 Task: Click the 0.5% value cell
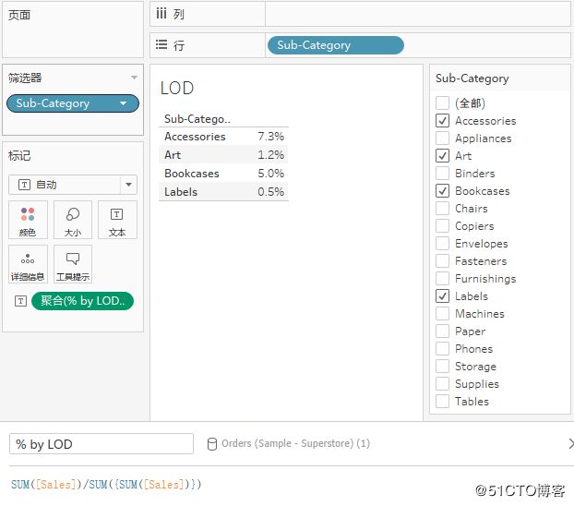pyautogui.click(x=271, y=192)
